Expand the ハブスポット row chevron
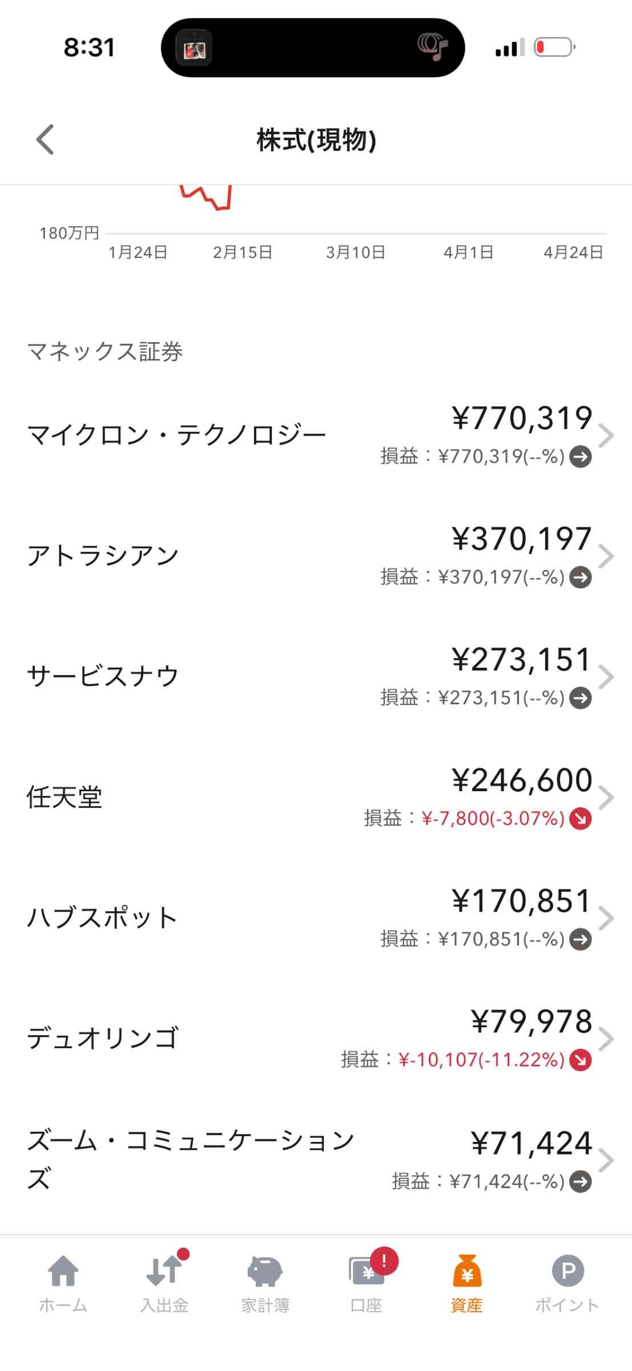The height and width of the screenshot is (1371, 632). tap(606, 919)
